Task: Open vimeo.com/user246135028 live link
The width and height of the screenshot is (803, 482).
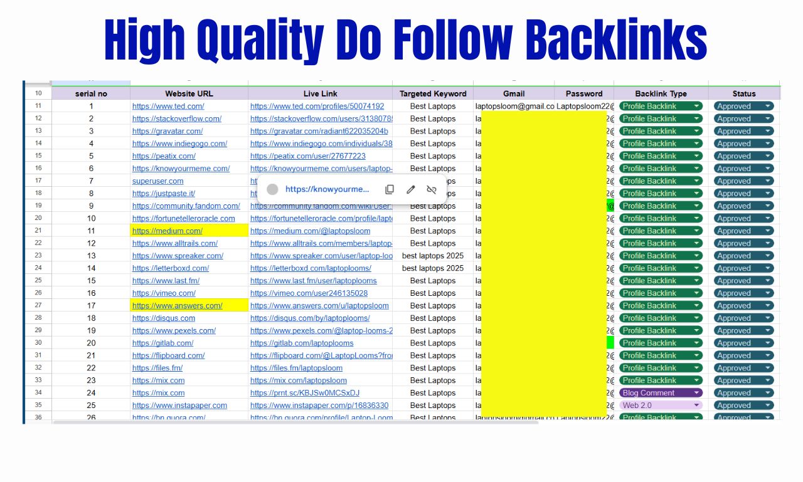Action: pos(309,293)
